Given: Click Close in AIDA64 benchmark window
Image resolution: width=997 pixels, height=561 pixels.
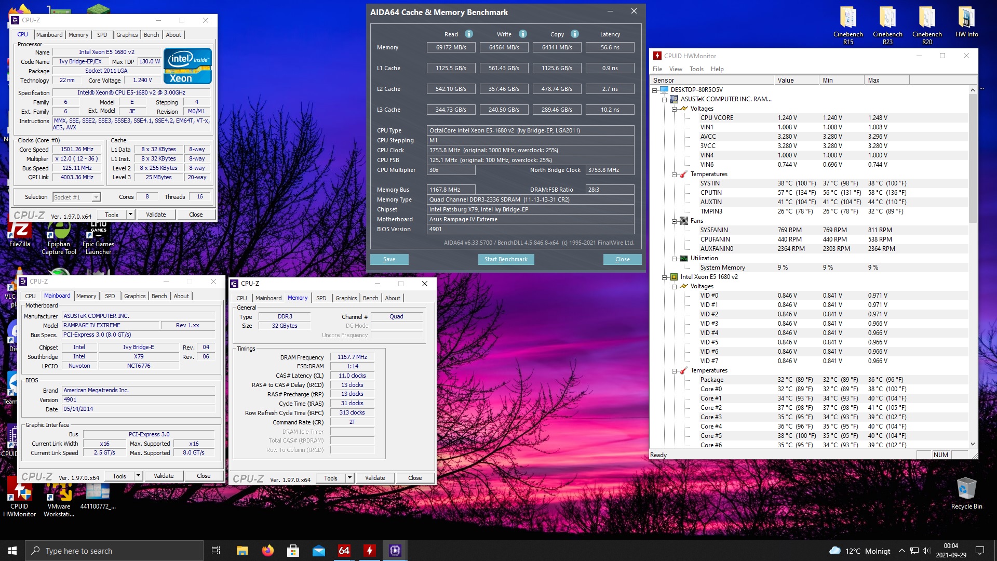Looking at the screenshot, I should click(x=622, y=259).
